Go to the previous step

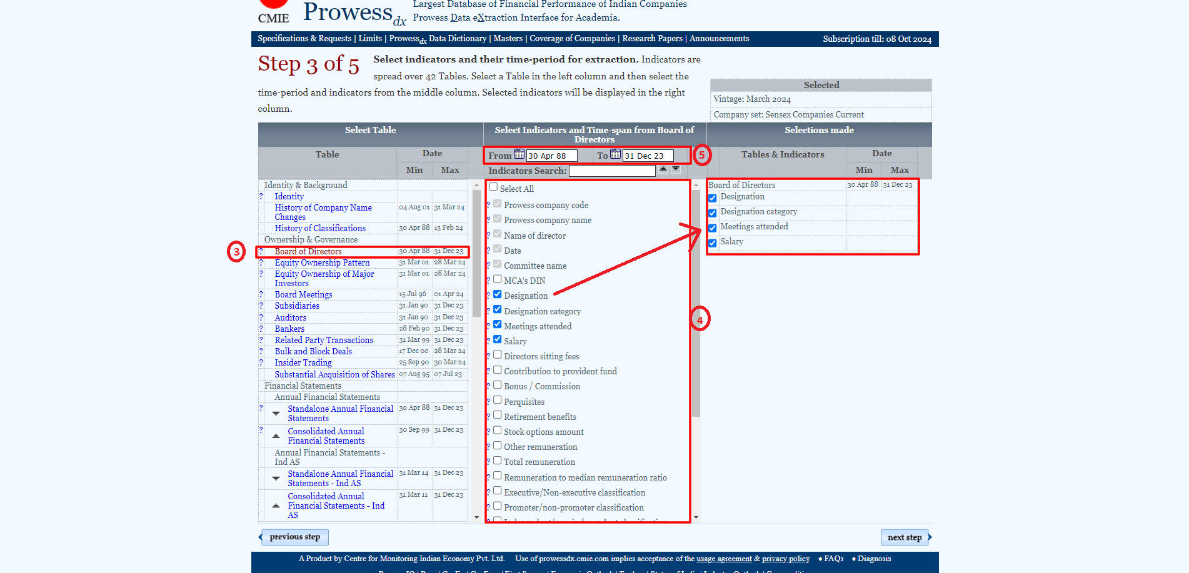pyautogui.click(x=294, y=537)
